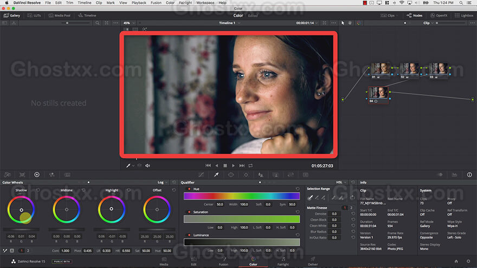This screenshot has height=268, width=477.
Task: Open the Blur palette icon
Action: coord(261,175)
